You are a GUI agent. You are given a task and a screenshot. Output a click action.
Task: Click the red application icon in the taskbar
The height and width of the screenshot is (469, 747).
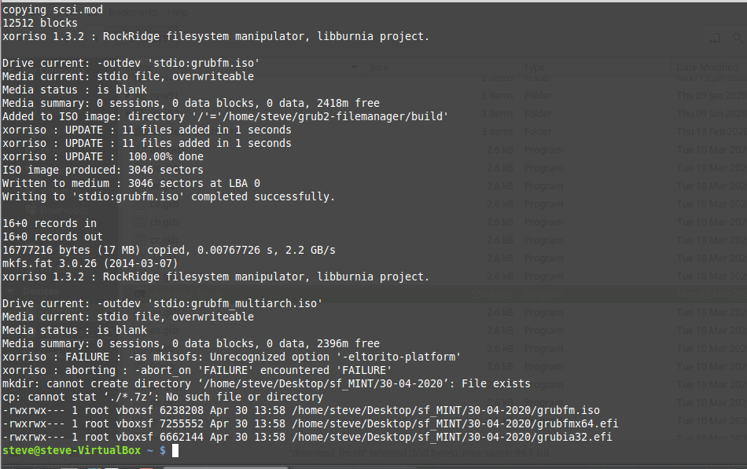[146, 466]
